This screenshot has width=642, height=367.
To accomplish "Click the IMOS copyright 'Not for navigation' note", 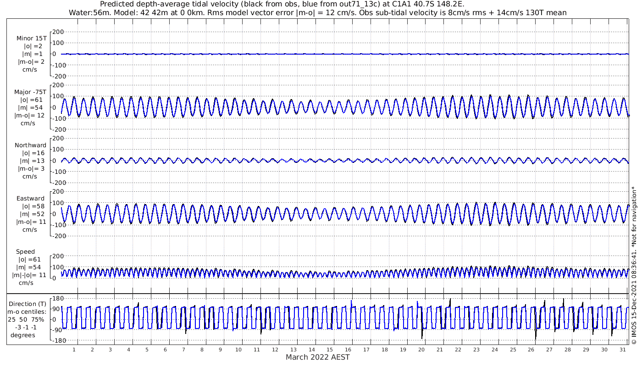I will [634, 265].
